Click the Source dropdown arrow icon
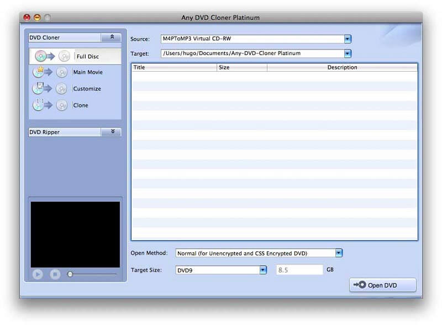Viewport: 442px width, 325px height. click(346, 39)
